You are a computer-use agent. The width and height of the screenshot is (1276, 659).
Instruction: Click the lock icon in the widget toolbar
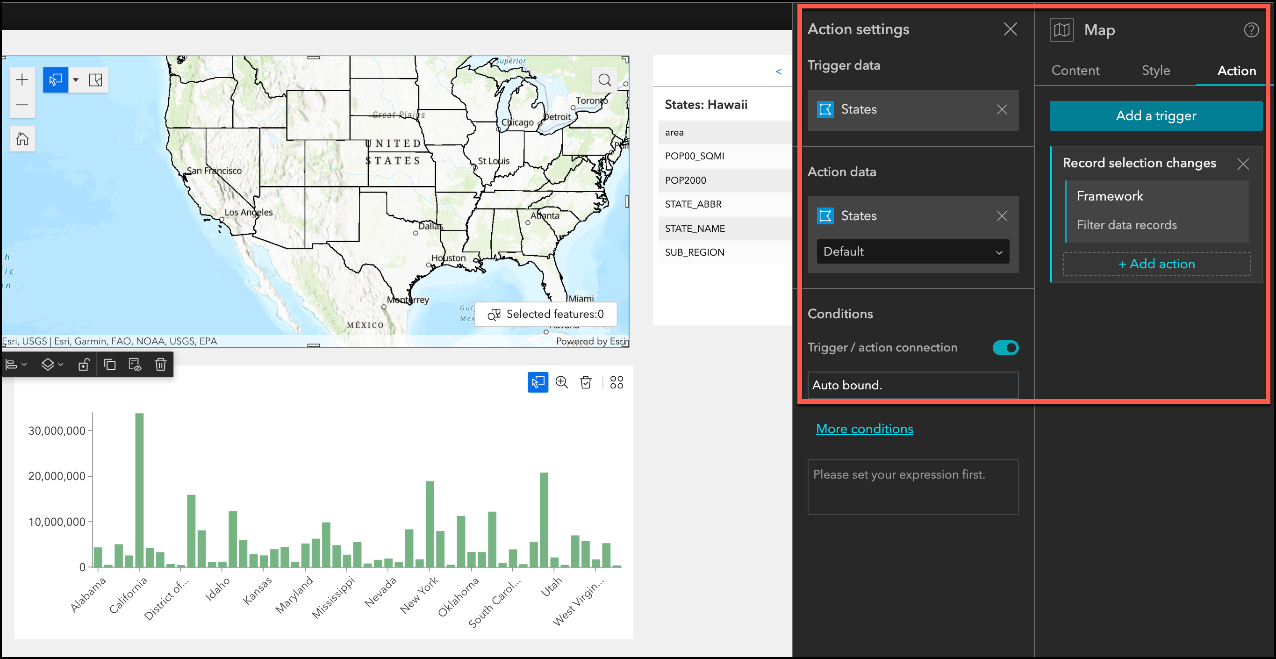tap(83, 364)
